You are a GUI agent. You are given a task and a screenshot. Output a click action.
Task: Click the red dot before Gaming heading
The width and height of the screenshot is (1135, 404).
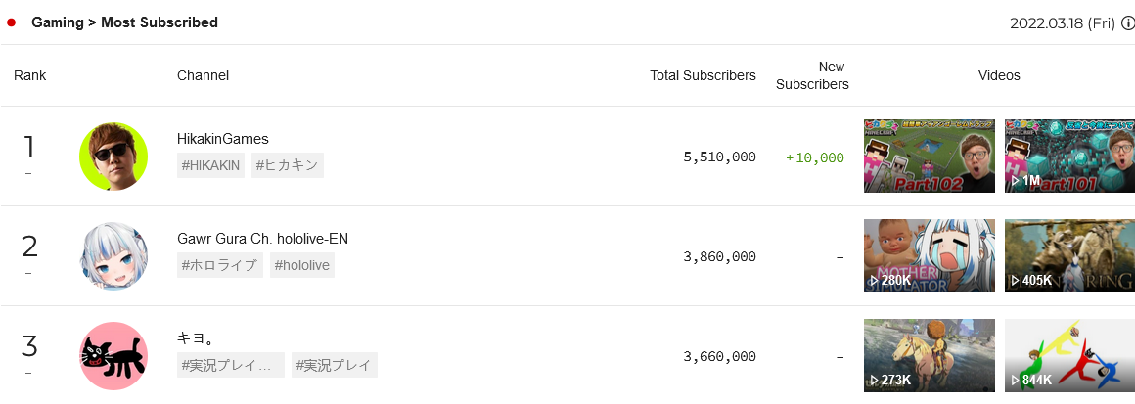click(x=11, y=23)
